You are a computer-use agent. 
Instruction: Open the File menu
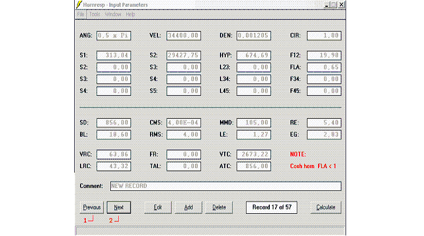(81, 14)
